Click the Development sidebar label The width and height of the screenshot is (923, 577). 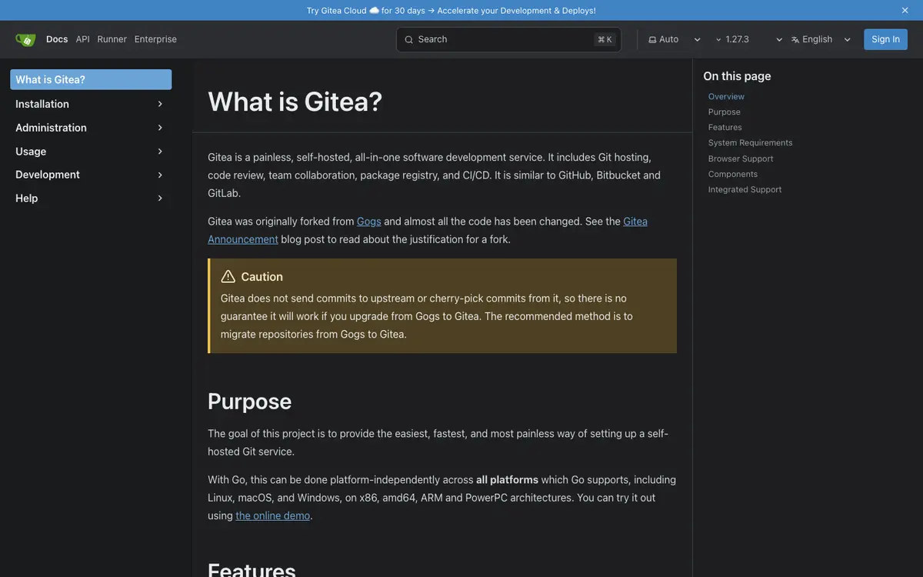click(48, 175)
